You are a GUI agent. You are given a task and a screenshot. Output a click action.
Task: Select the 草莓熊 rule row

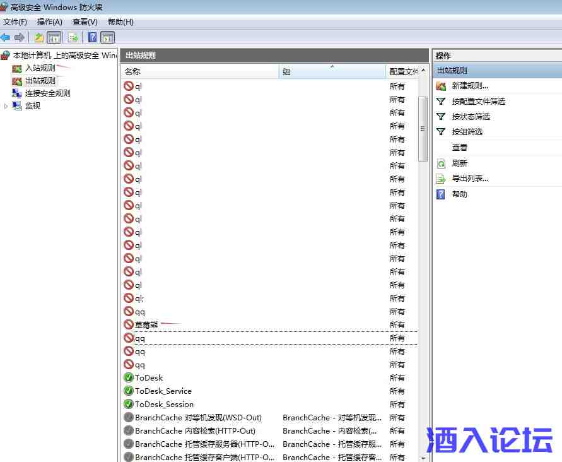270,325
